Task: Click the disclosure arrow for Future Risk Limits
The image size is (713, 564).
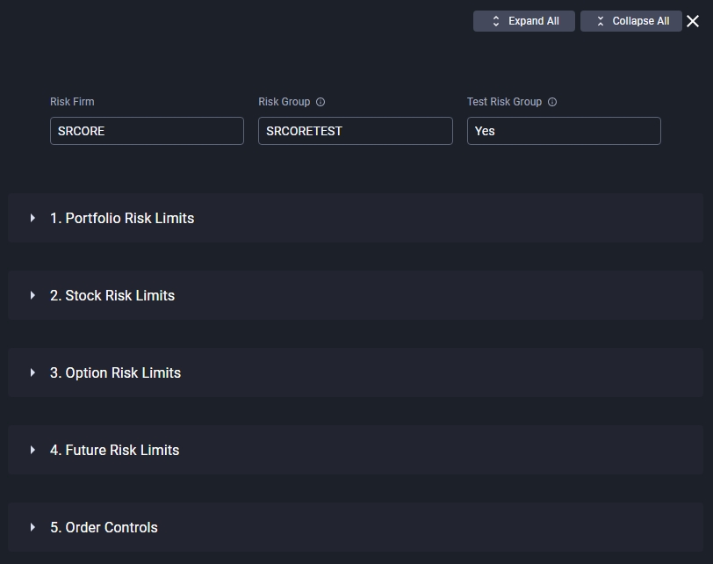Action: (32, 450)
